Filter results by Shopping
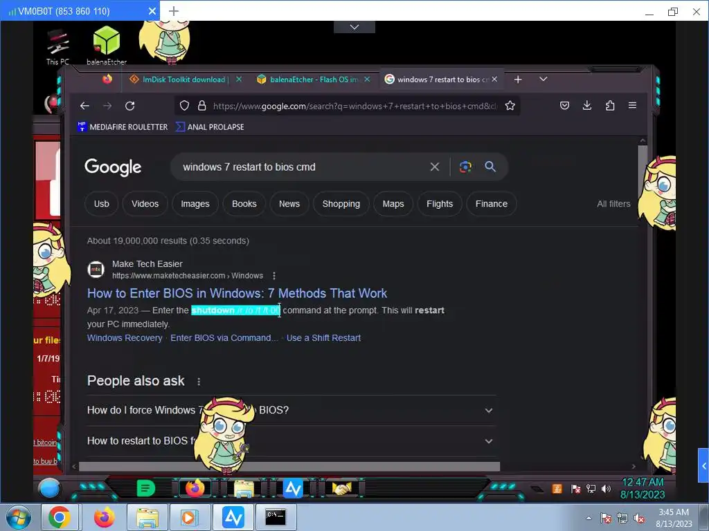 click(341, 204)
